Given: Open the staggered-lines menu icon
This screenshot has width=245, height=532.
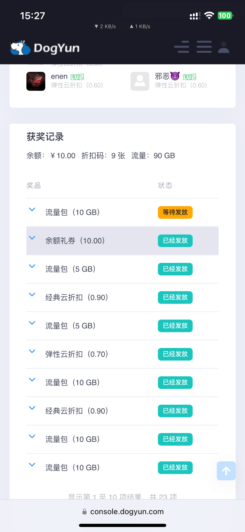Looking at the screenshot, I should 182,47.
